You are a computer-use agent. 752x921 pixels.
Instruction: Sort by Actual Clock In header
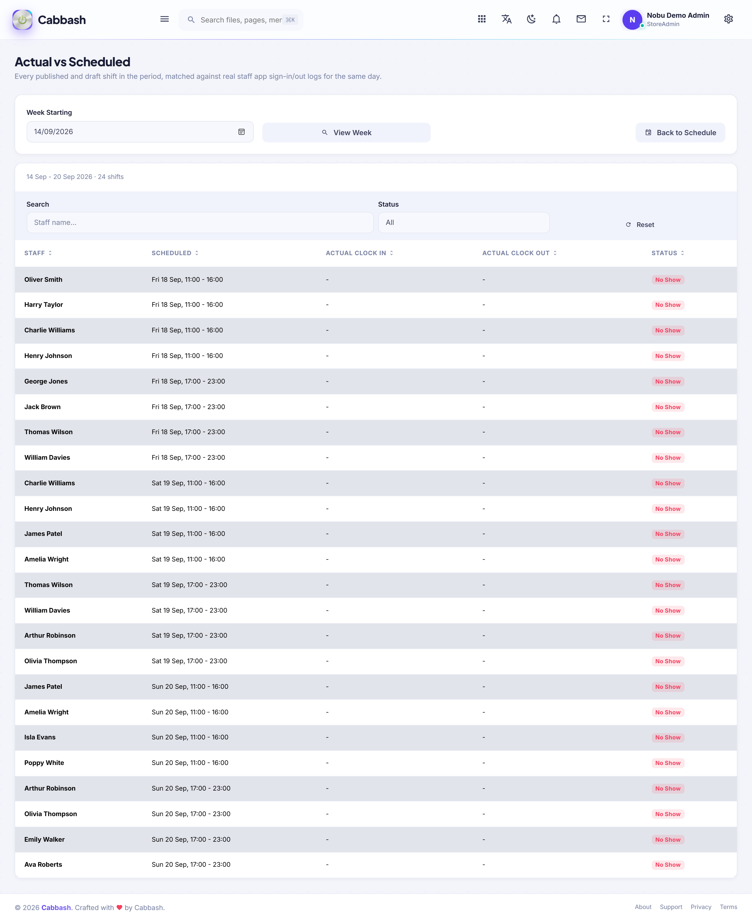point(360,253)
